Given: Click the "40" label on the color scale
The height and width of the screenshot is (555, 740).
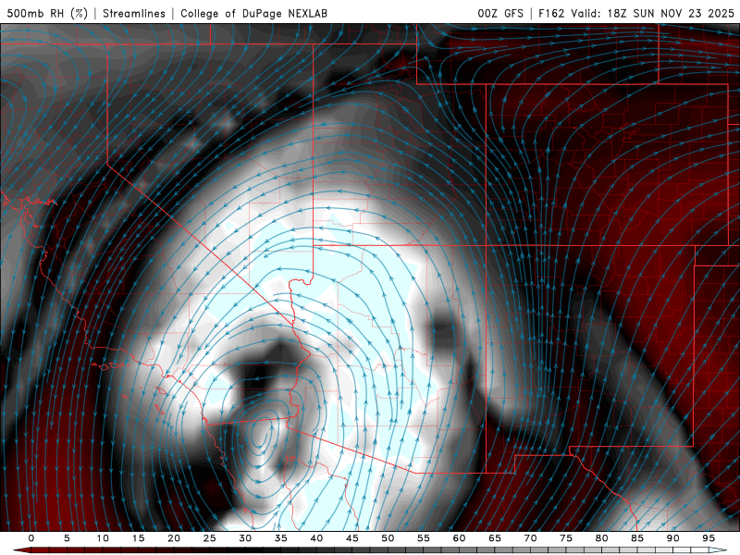Looking at the screenshot, I should (316, 538).
